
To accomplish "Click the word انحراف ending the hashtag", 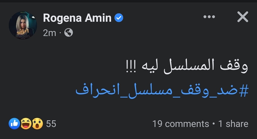I will (98, 91).
